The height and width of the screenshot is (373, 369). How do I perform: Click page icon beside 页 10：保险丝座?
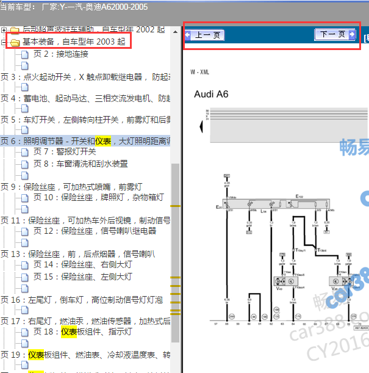tap(25, 198)
